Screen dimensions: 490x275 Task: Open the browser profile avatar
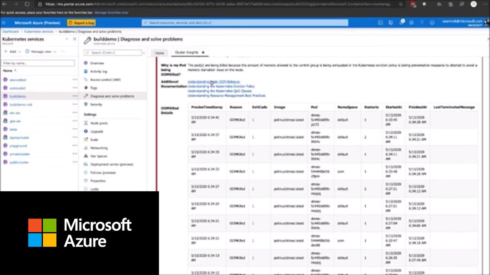474,4
